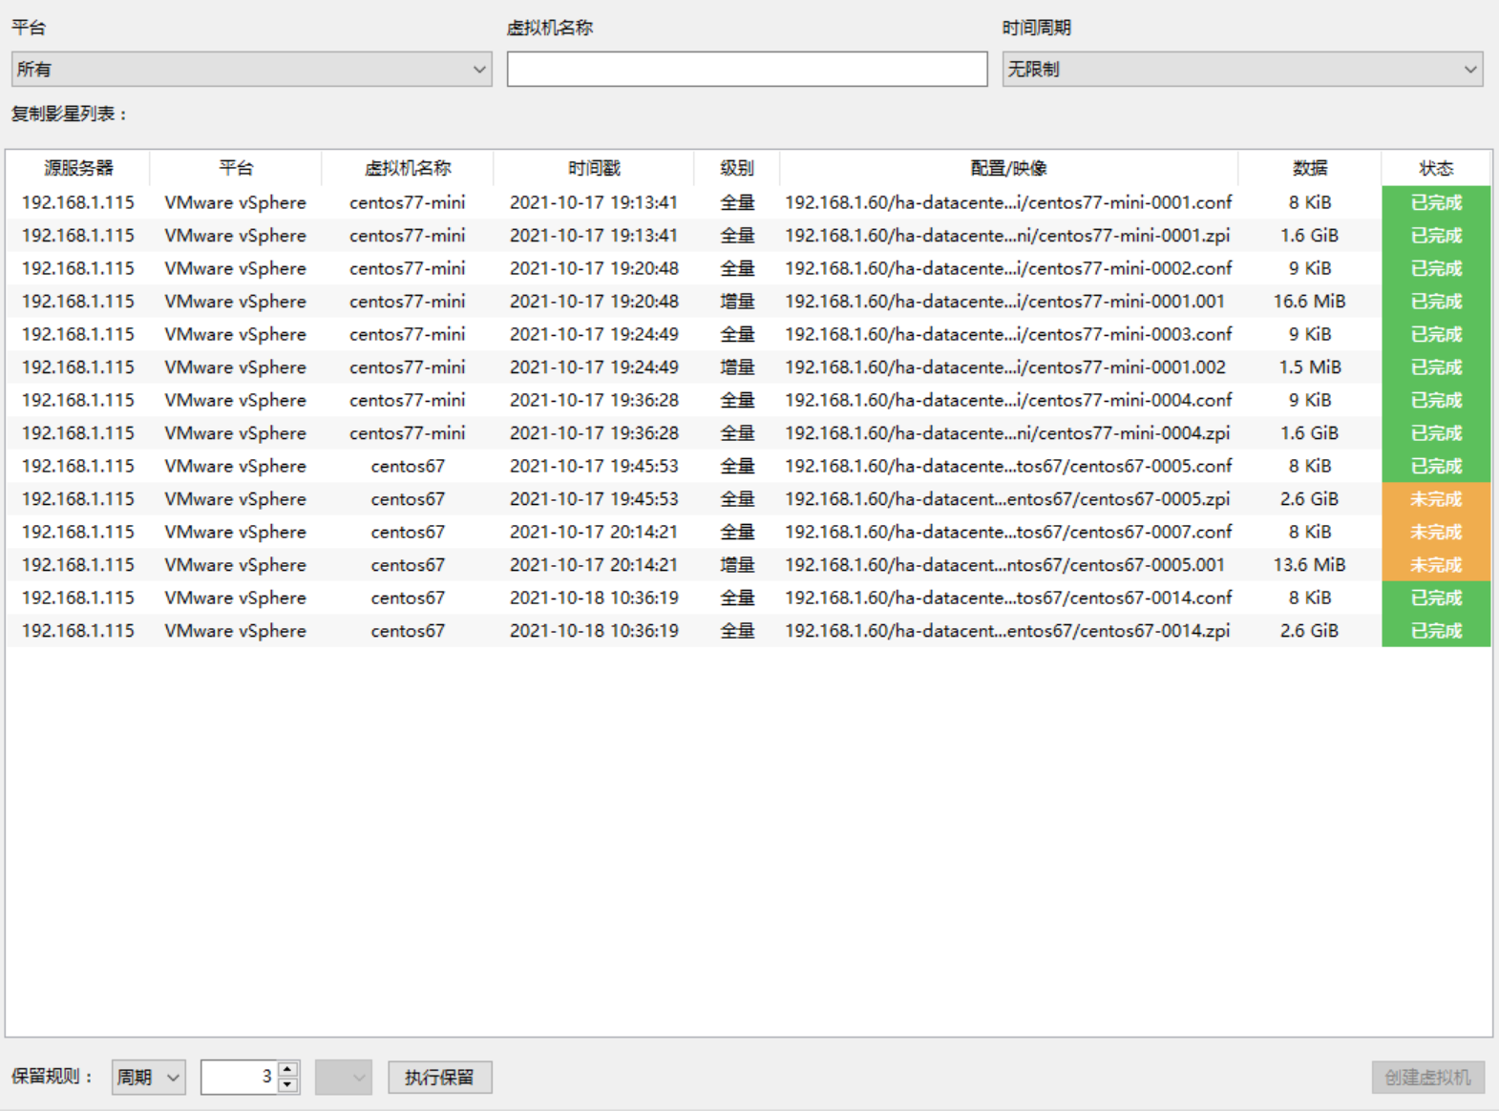Click the 状态 column header

pyautogui.click(x=1435, y=168)
